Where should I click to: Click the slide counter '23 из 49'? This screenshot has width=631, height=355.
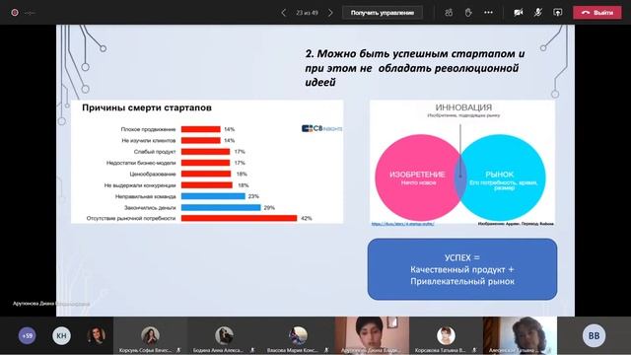tap(307, 13)
